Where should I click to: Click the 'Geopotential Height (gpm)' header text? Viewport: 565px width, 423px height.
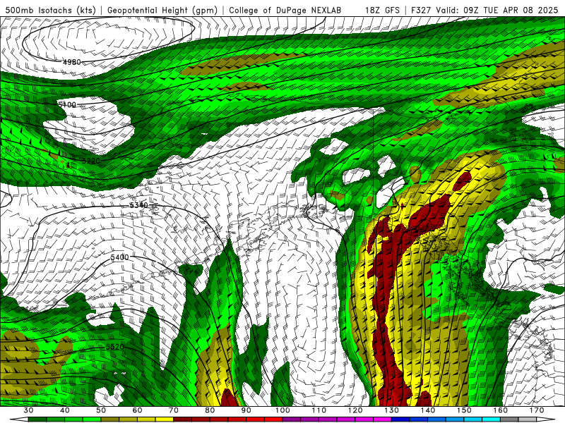(162, 10)
